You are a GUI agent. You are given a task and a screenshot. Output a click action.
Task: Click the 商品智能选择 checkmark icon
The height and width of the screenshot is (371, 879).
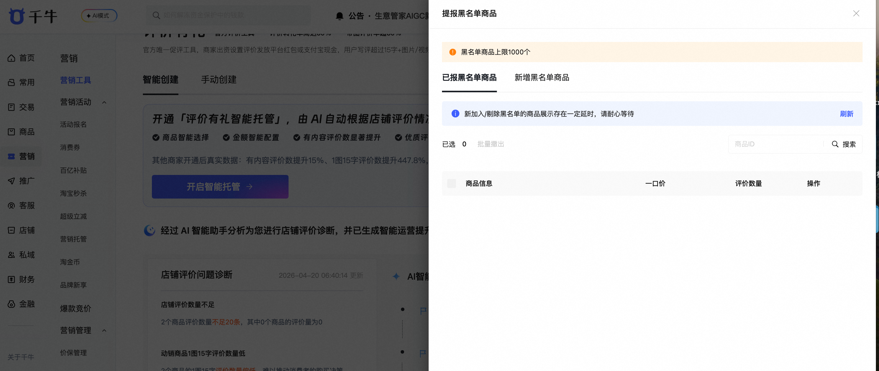[156, 138]
